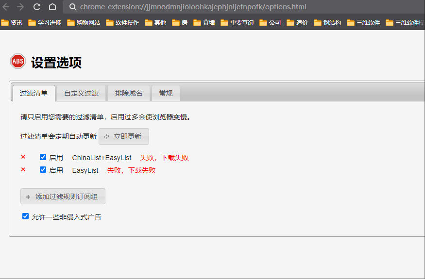This screenshot has height=279, width=425.
Task: Remove ChinaList+EasyList using its red X
Action: (x=23, y=157)
